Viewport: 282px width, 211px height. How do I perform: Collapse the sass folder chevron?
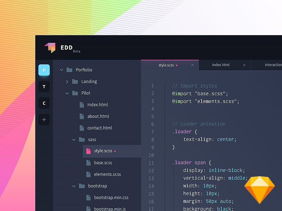74,140
